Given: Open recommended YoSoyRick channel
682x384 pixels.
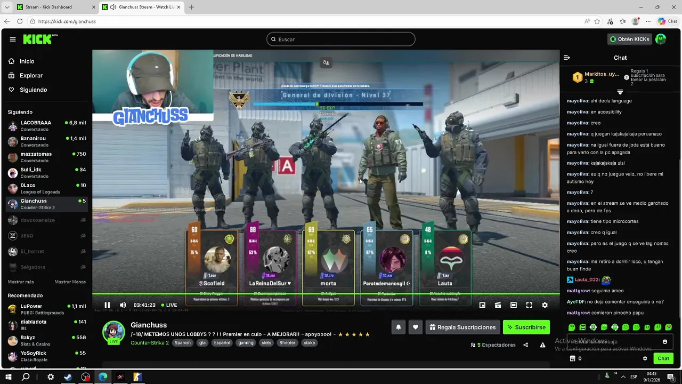Looking at the screenshot, I should (x=46, y=356).
